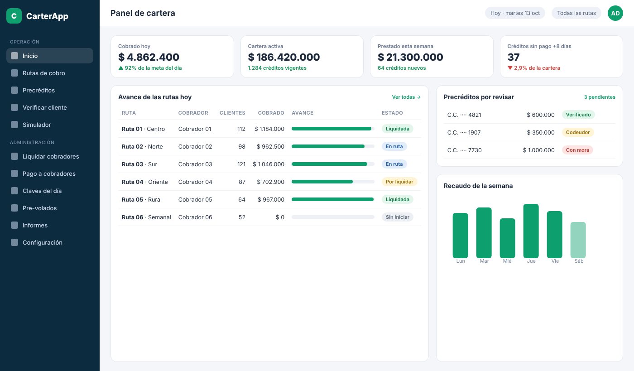
Task: Click the $ 967.000 cobrado value
Action: [x=271, y=199]
